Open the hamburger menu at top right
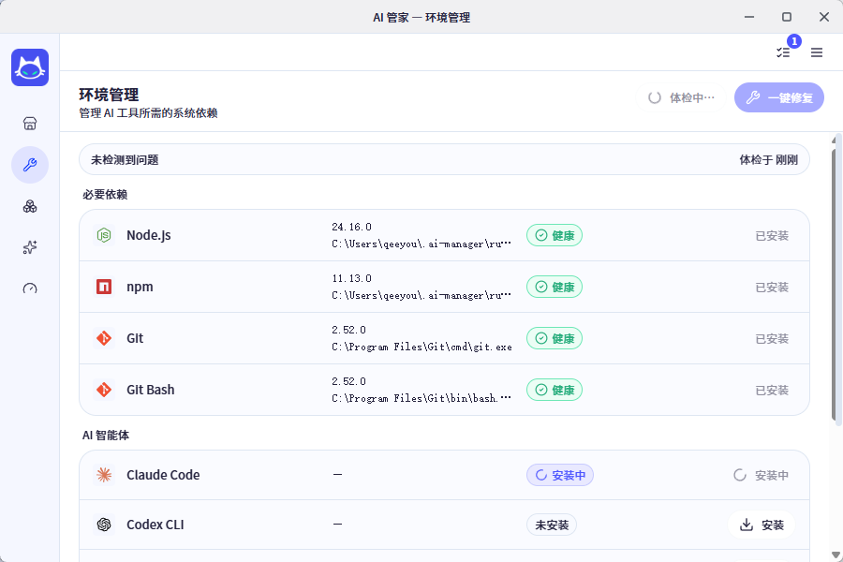This screenshot has width=843, height=562. 817,52
